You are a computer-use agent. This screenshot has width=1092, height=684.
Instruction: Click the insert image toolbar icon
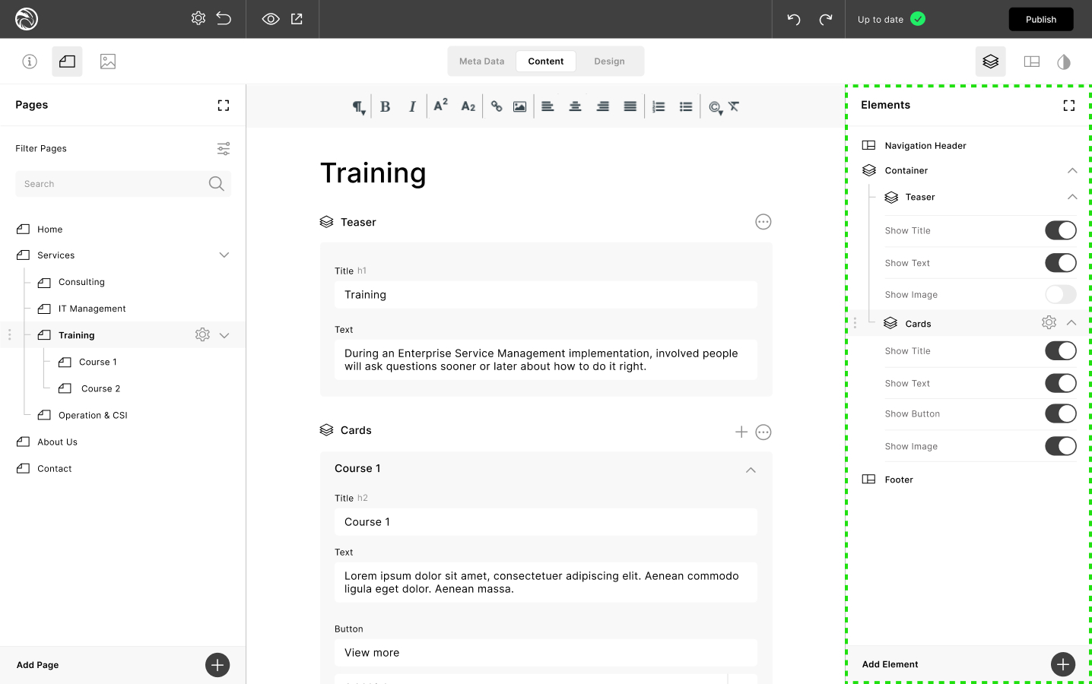(x=519, y=106)
